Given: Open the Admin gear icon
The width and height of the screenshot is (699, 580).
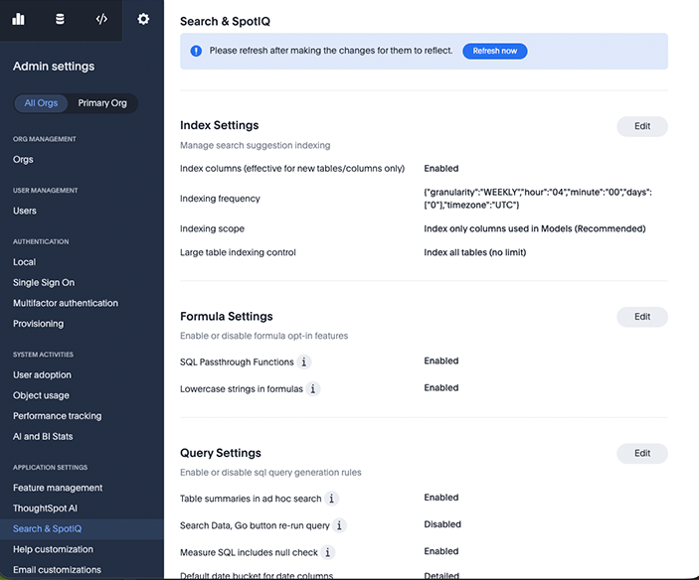Looking at the screenshot, I should pyautogui.click(x=143, y=19).
